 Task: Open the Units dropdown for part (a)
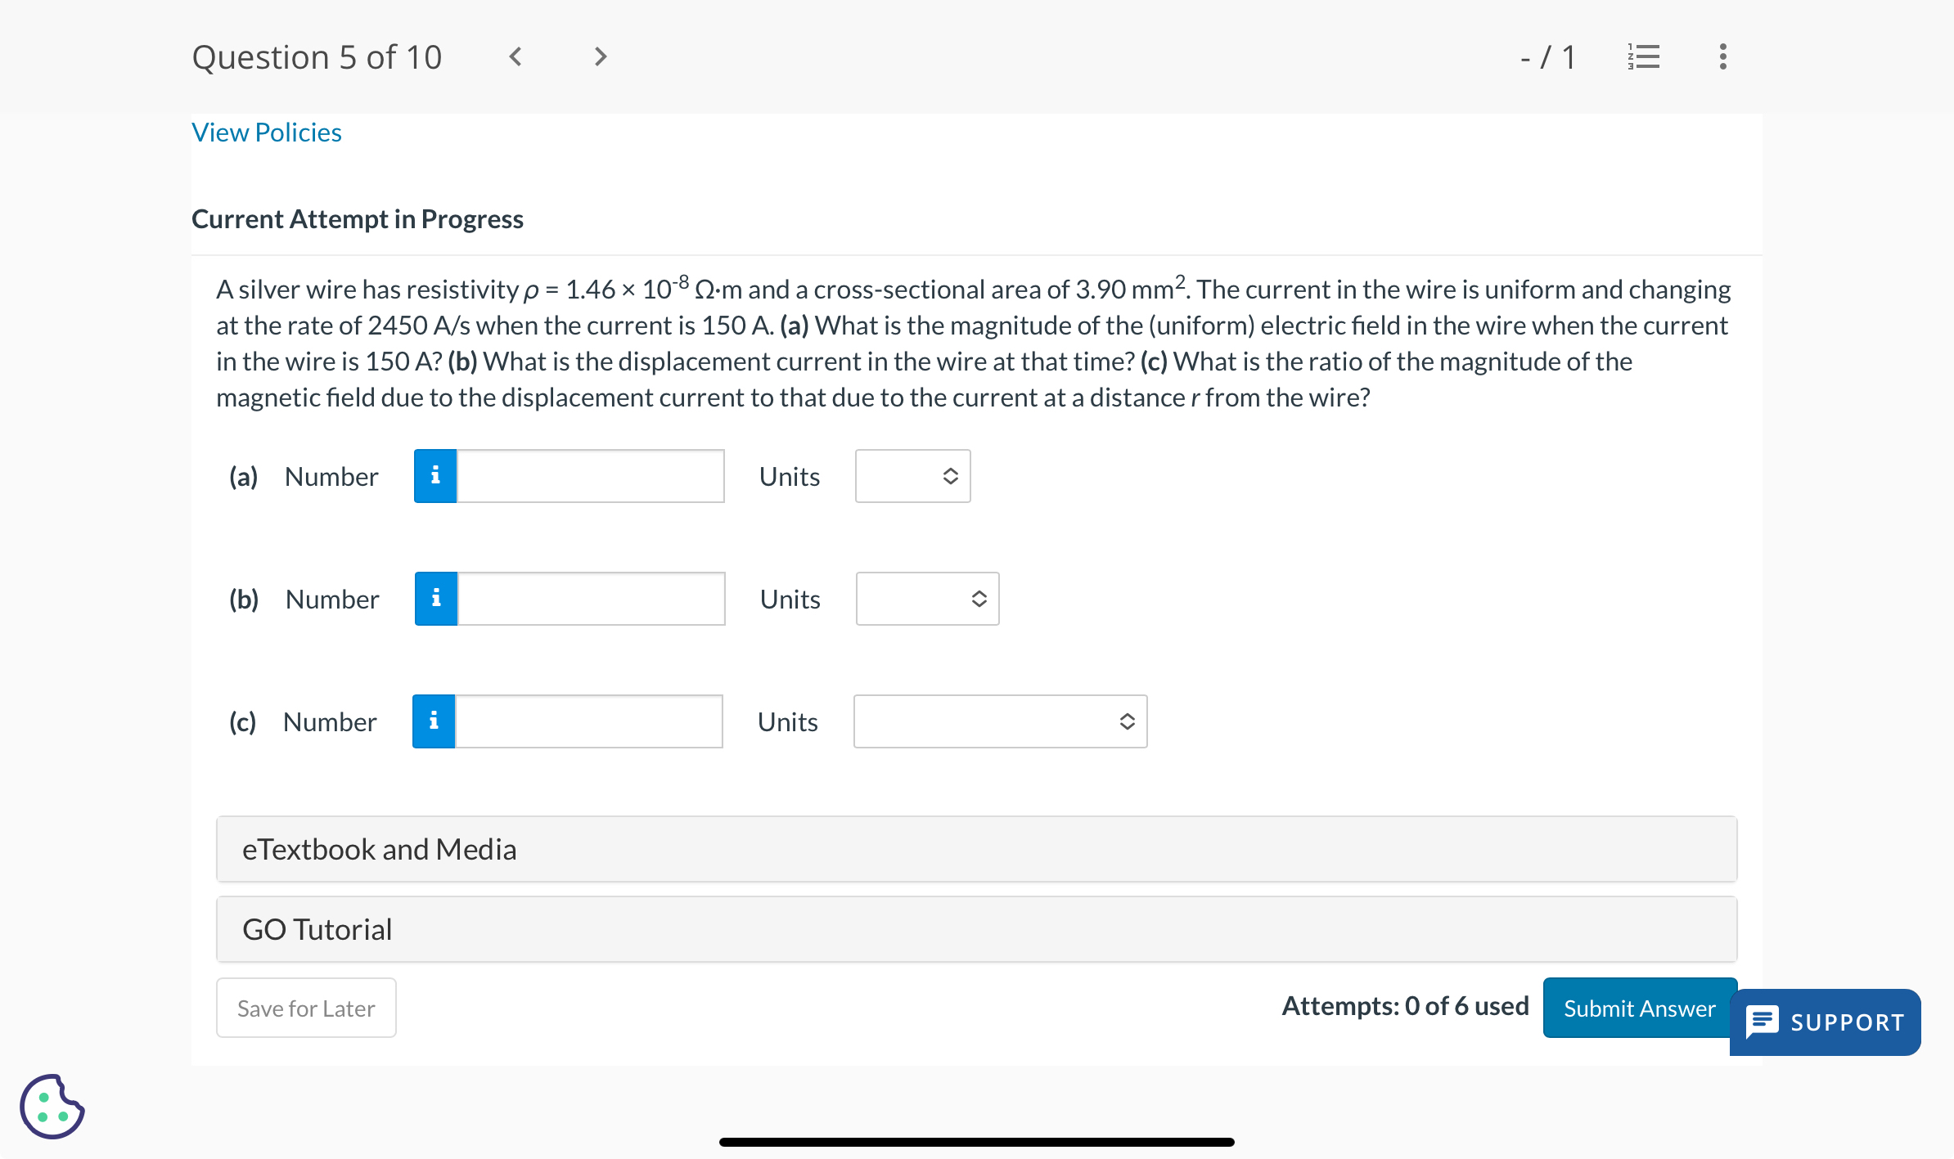tap(912, 476)
